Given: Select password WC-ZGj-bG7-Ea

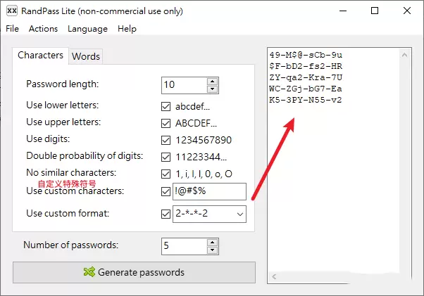Looking at the screenshot, I should click(x=306, y=89).
